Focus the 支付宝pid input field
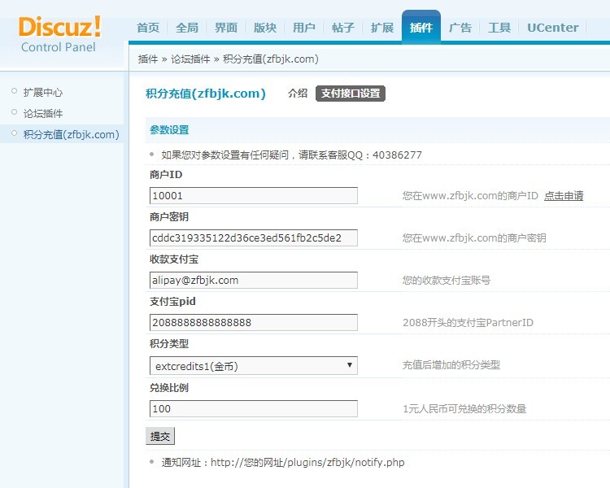610x488 pixels. coord(254,322)
